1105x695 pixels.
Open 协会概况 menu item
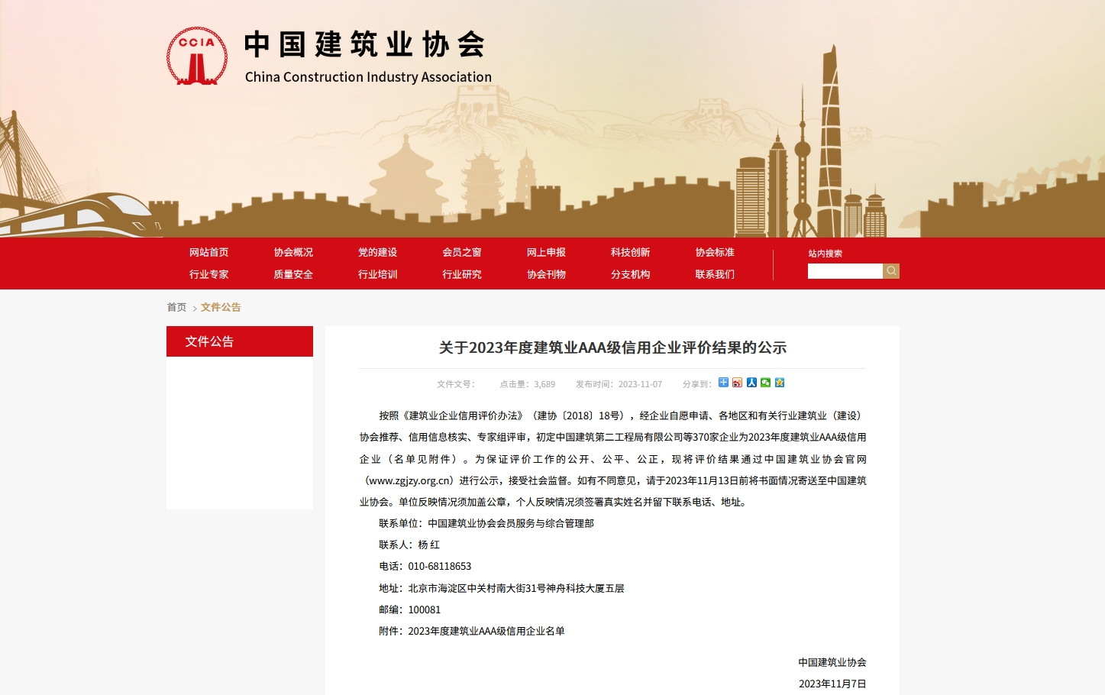pyautogui.click(x=293, y=252)
